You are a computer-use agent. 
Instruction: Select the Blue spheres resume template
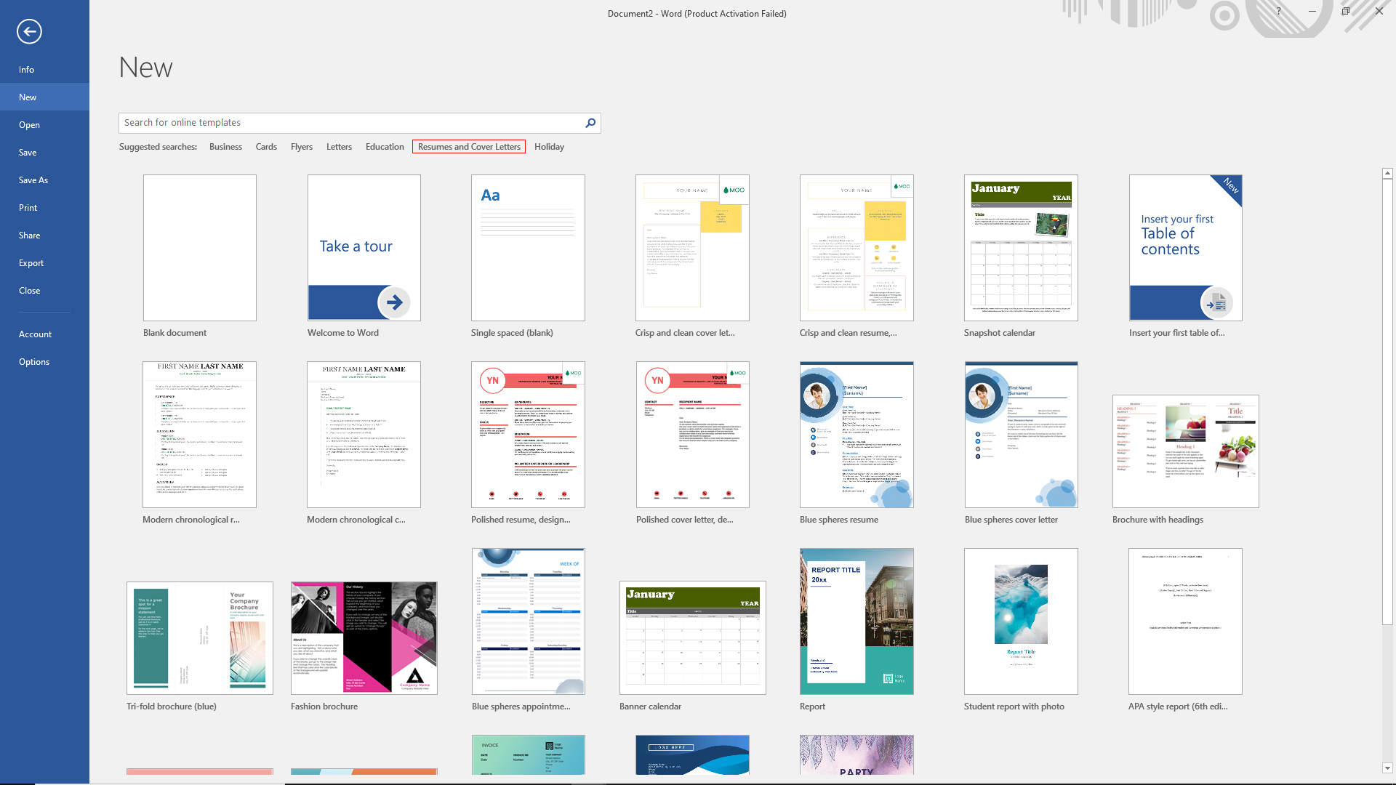[x=857, y=435]
